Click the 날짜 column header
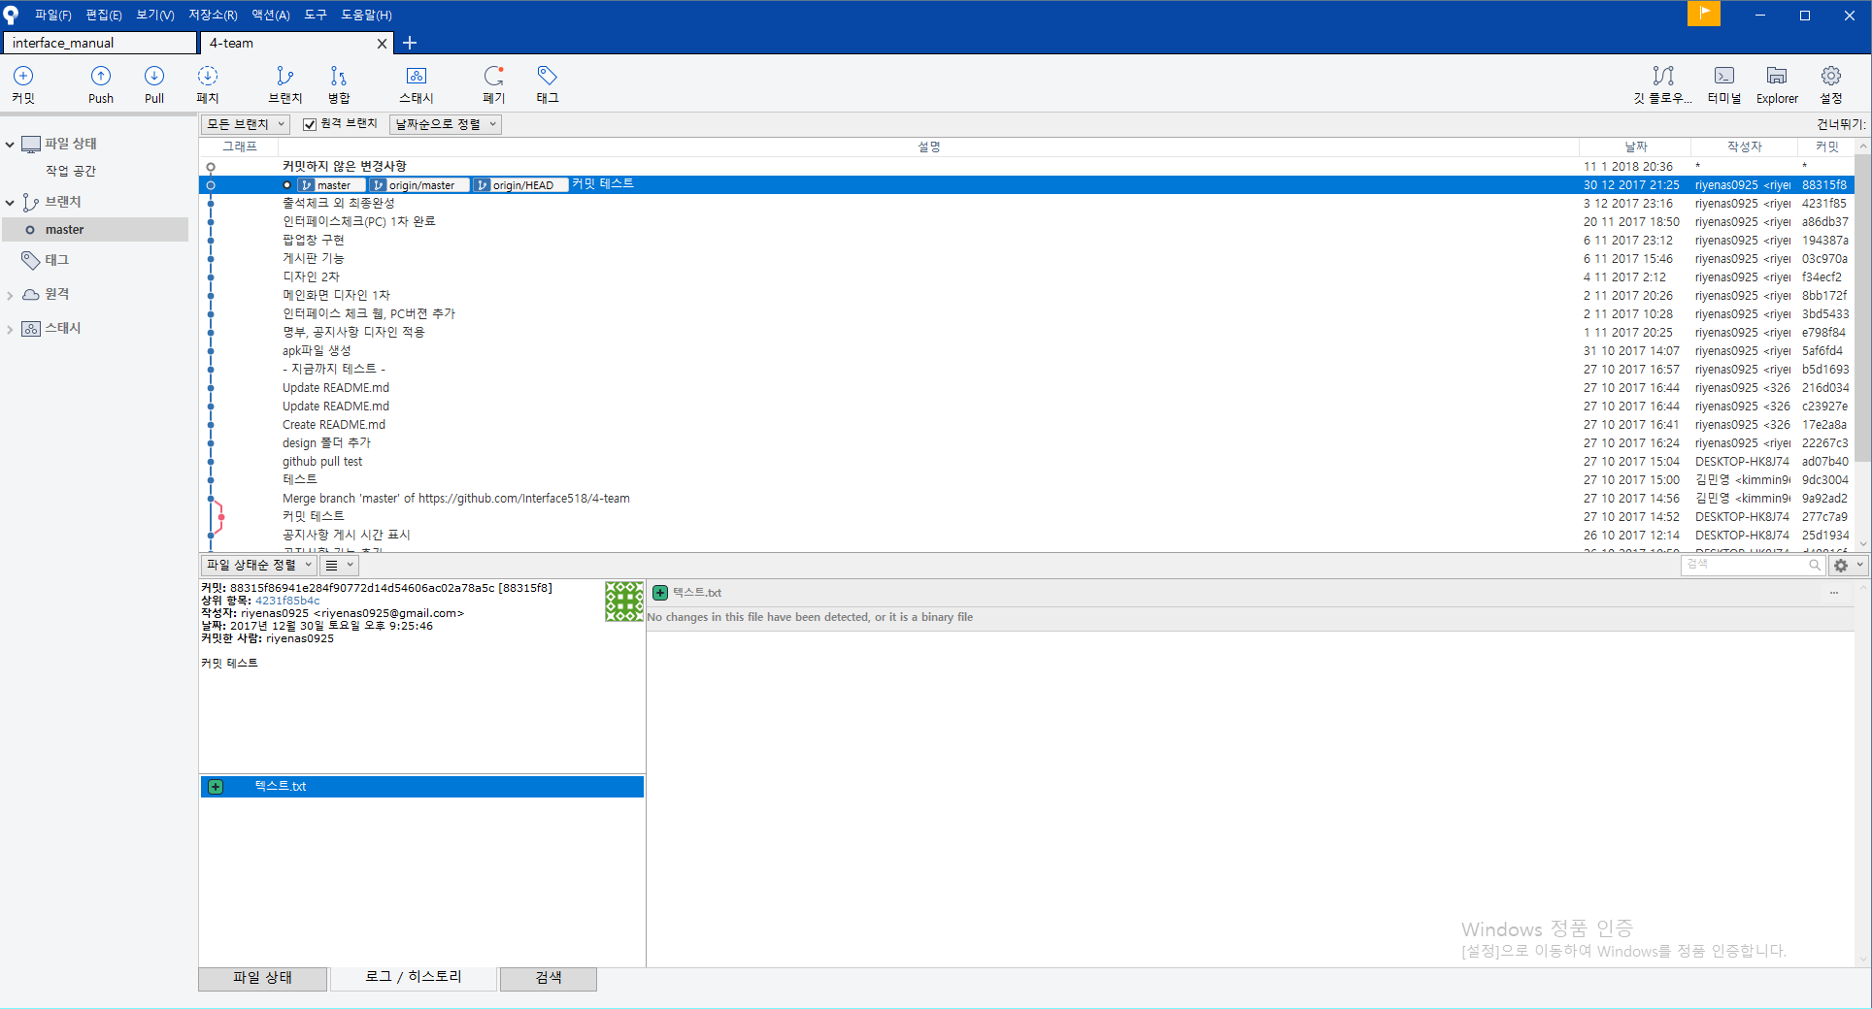Screen dimensions: 1872x1009 tap(1636, 146)
